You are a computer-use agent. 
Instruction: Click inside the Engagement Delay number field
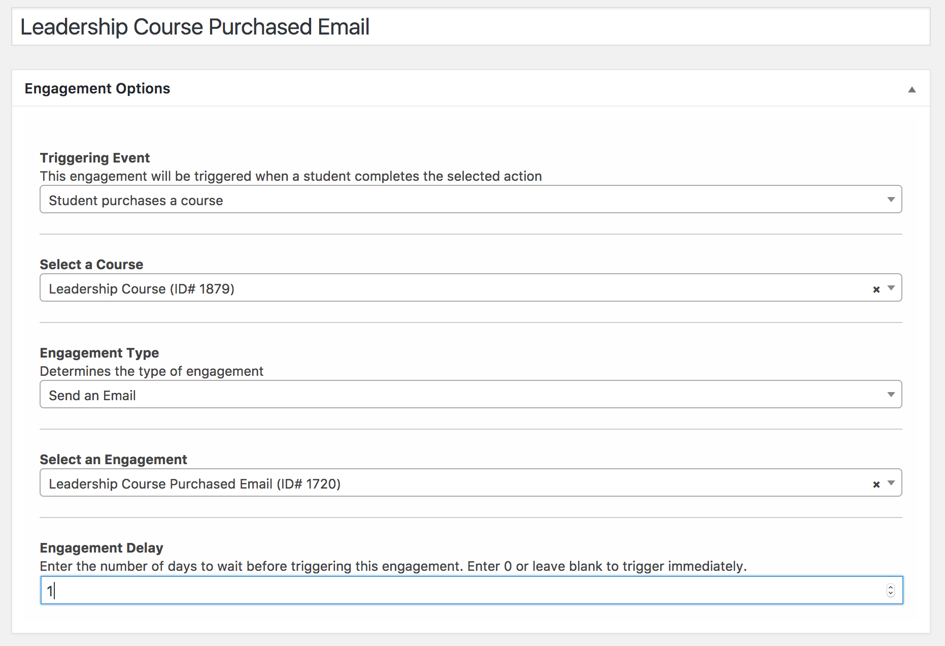point(457,590)
